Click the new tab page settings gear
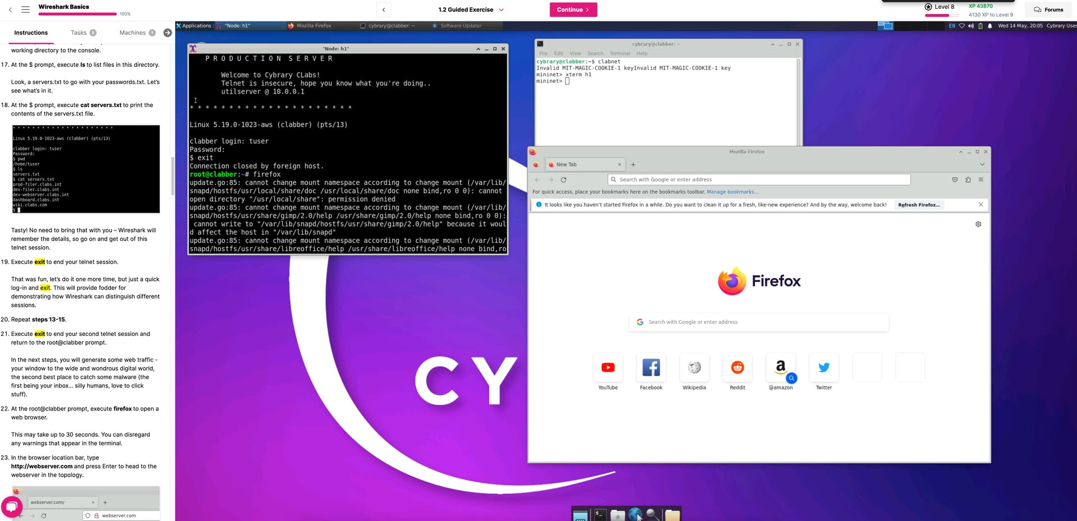 click(978, 224)
